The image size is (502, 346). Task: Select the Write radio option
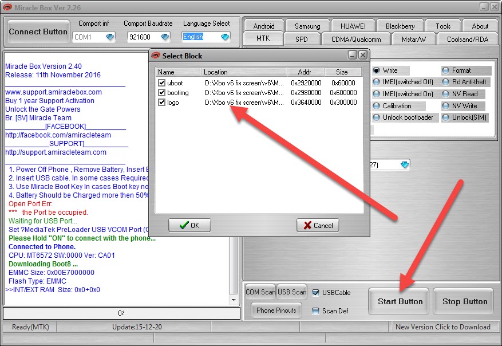(x=377, y=70)
